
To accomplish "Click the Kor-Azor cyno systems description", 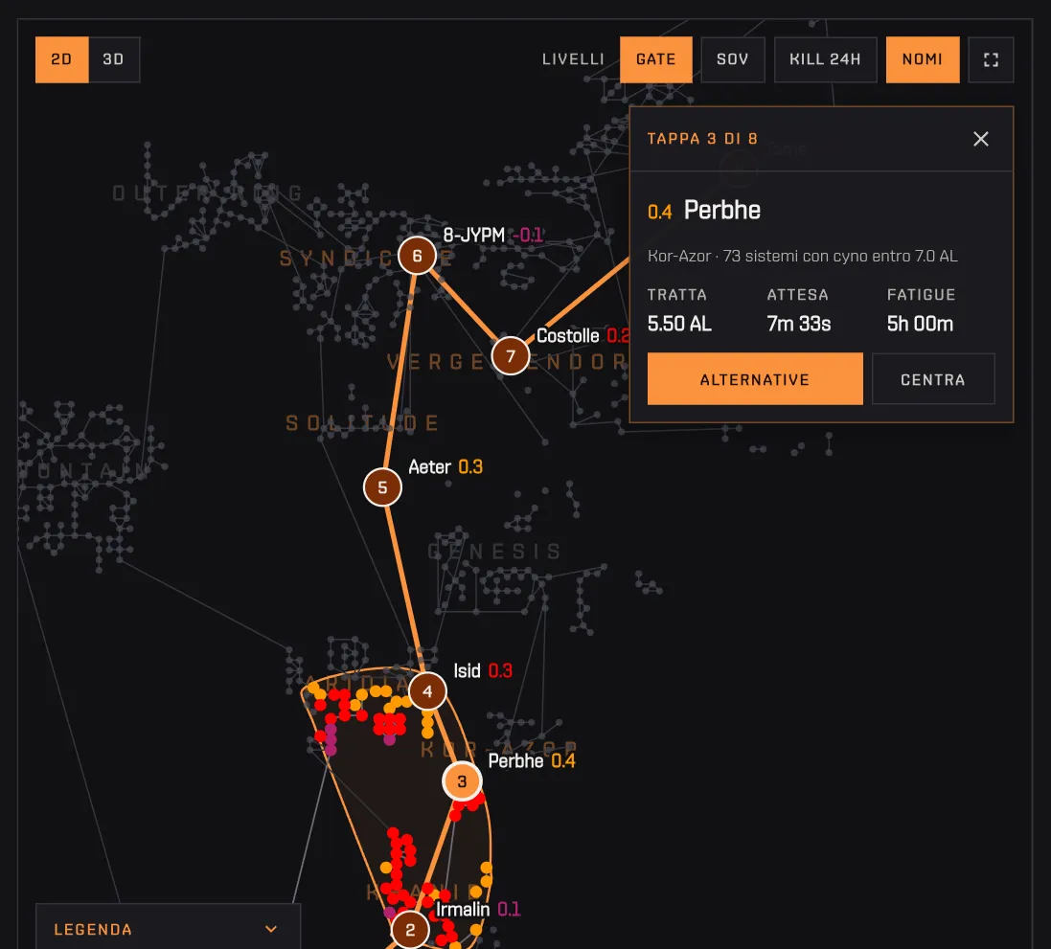I will [802, 256].
